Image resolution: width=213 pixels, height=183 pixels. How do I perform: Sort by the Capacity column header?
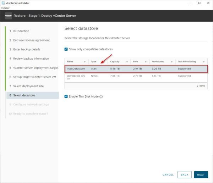coord(115,62)
